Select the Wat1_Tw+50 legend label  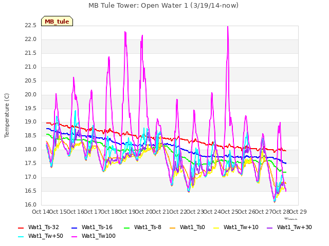(x=46, y=236)
